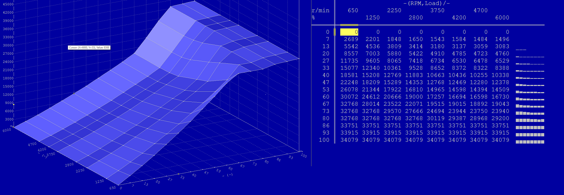
Task: Click the 650 RPM column header in table
Action: pyautogui.click(x=352, y=10)
